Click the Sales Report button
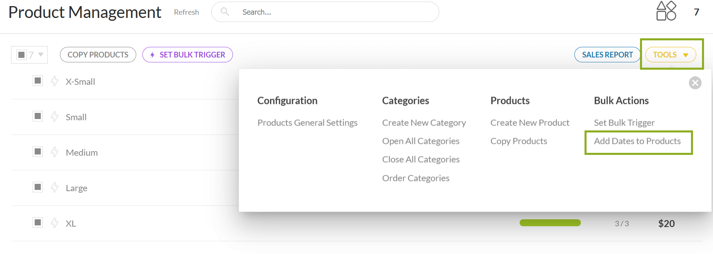The image size is (713, 258). 607,55
